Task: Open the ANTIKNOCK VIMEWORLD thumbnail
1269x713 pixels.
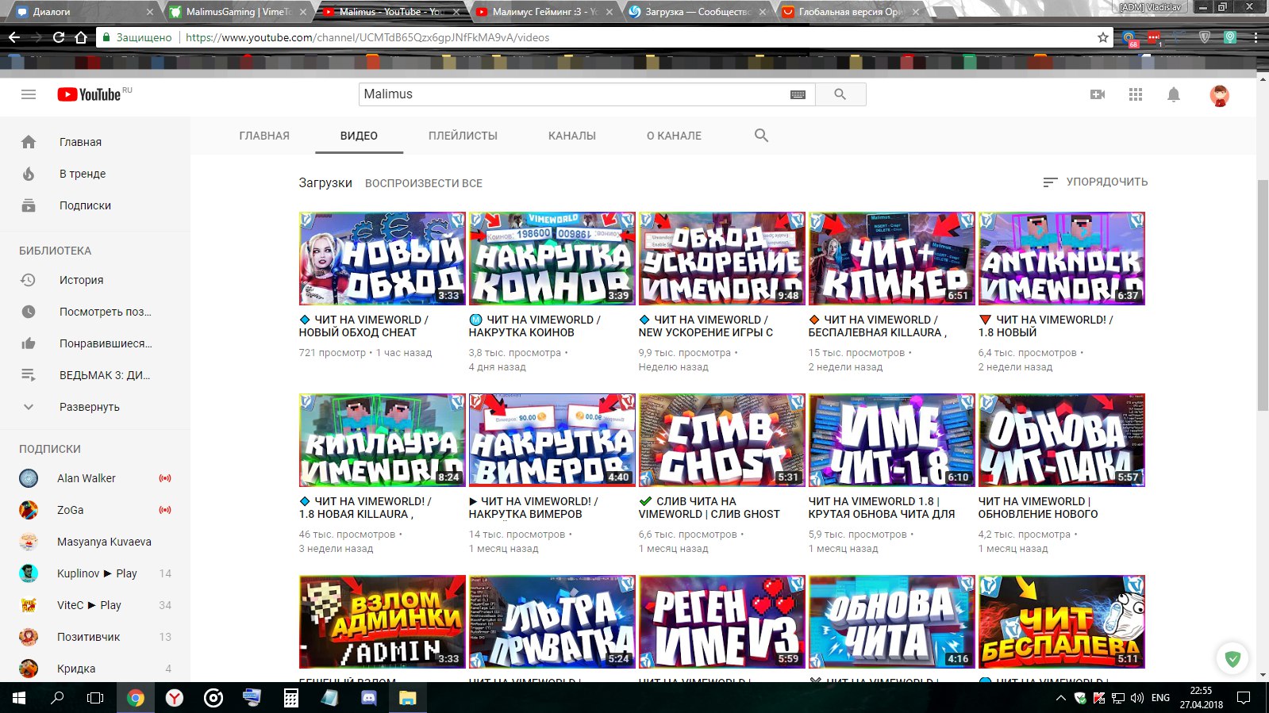Action: (1061, 259)
